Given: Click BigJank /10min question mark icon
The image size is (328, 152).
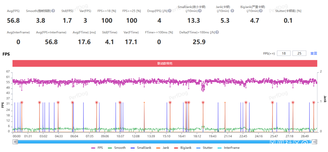Looking at the screenshot, I should pyautogui.click(x=261, y=11).
